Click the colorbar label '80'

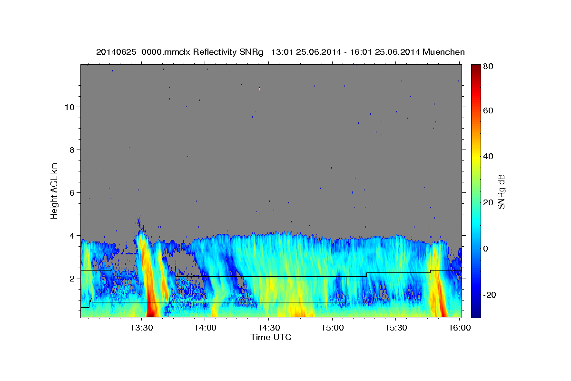488,67
